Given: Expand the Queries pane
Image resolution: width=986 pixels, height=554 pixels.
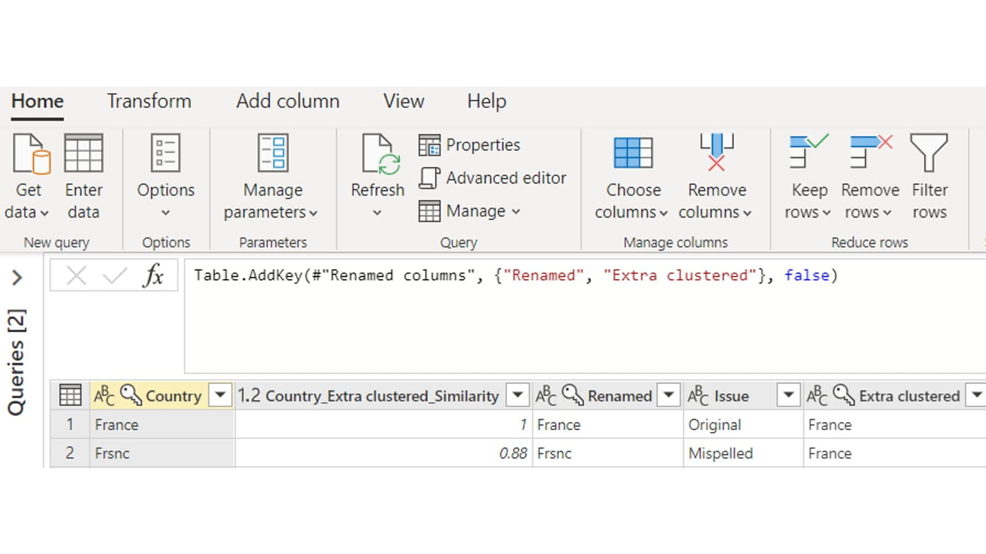Looking at the screenshot, I should click(17, 278).
